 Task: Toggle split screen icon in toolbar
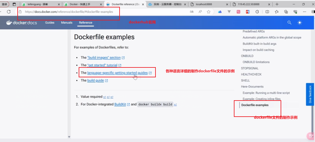267,12
